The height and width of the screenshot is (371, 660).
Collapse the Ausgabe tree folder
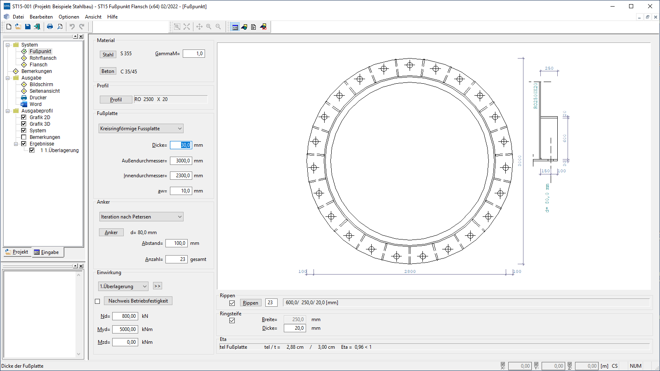[7, 78]
